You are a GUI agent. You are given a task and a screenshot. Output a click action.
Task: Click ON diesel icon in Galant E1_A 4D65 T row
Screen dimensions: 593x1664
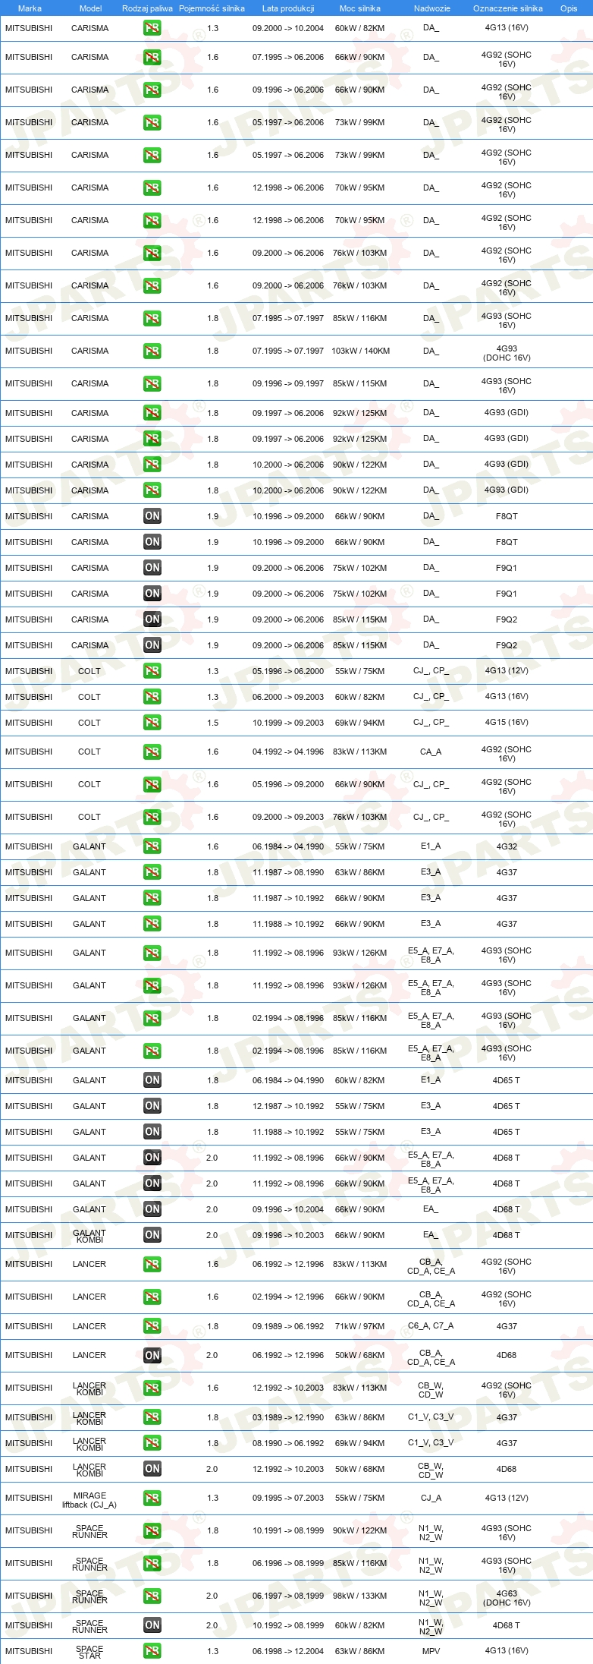tap(152, 1080)
